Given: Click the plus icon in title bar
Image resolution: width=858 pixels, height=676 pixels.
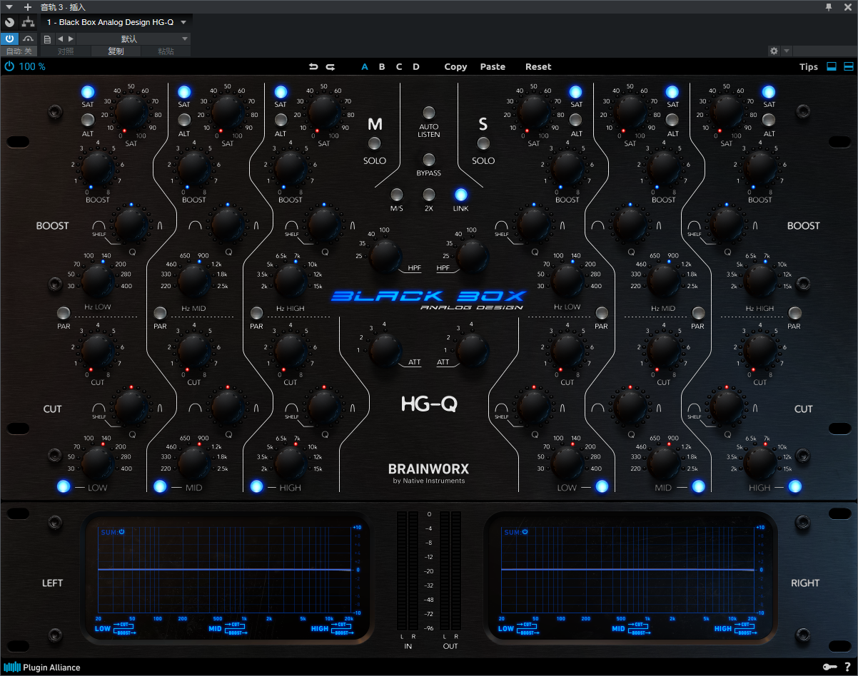Looking at the screenshot, I should pyautogui.click(x=28, y=6).
